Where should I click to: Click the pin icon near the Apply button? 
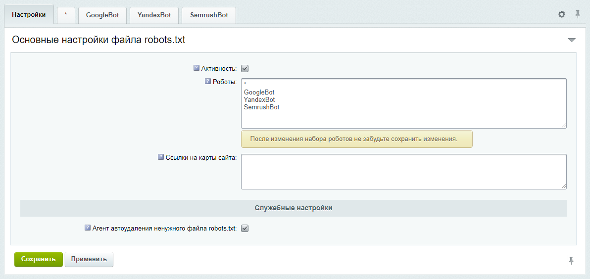571,260
